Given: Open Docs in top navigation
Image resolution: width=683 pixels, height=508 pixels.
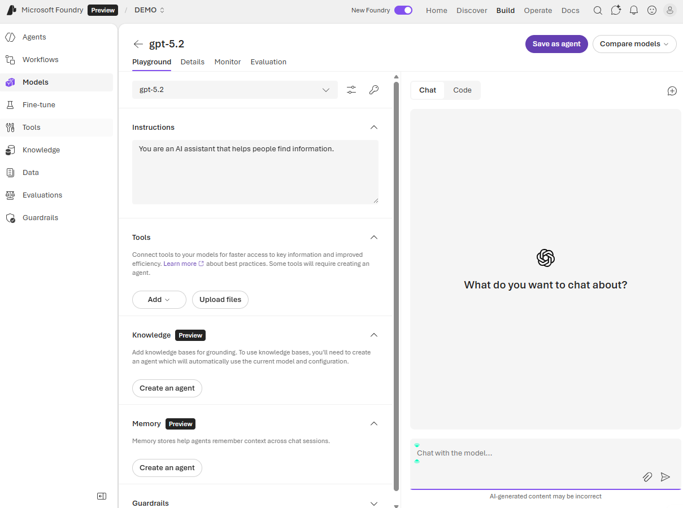Looking at the screenshot, I should coord(571,10).
